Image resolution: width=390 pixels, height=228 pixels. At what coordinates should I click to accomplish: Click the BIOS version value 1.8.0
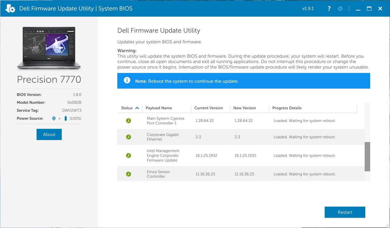tap(76, 95)
